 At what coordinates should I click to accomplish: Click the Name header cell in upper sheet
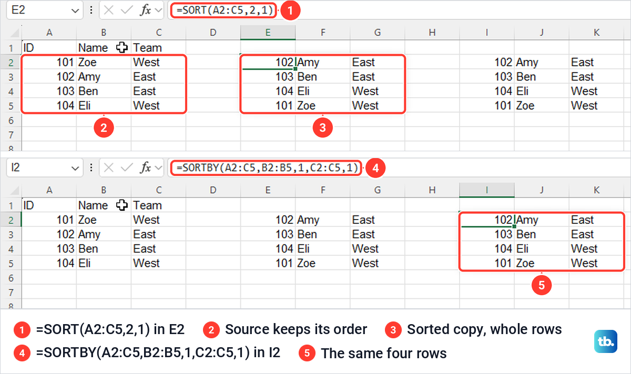click(x=104, y=48)
